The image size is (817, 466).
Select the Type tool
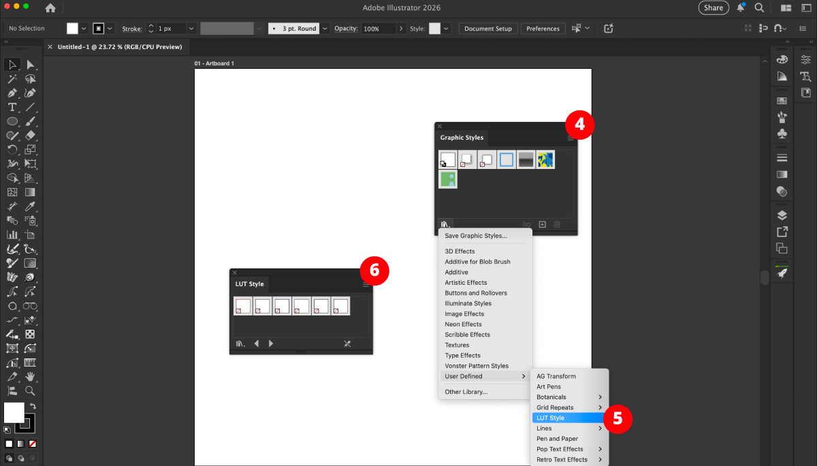[x=12, y=108]
